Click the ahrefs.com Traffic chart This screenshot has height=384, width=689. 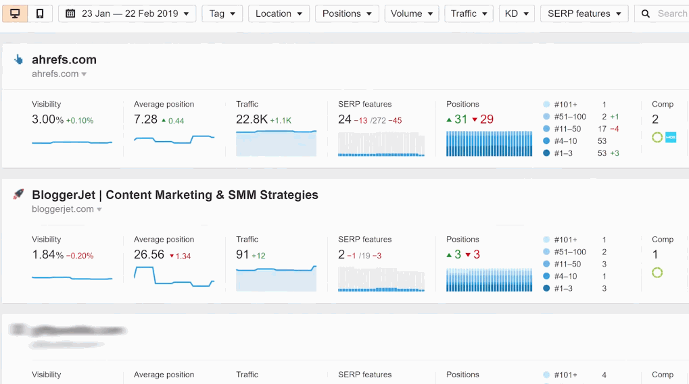[x=276, y=143]
